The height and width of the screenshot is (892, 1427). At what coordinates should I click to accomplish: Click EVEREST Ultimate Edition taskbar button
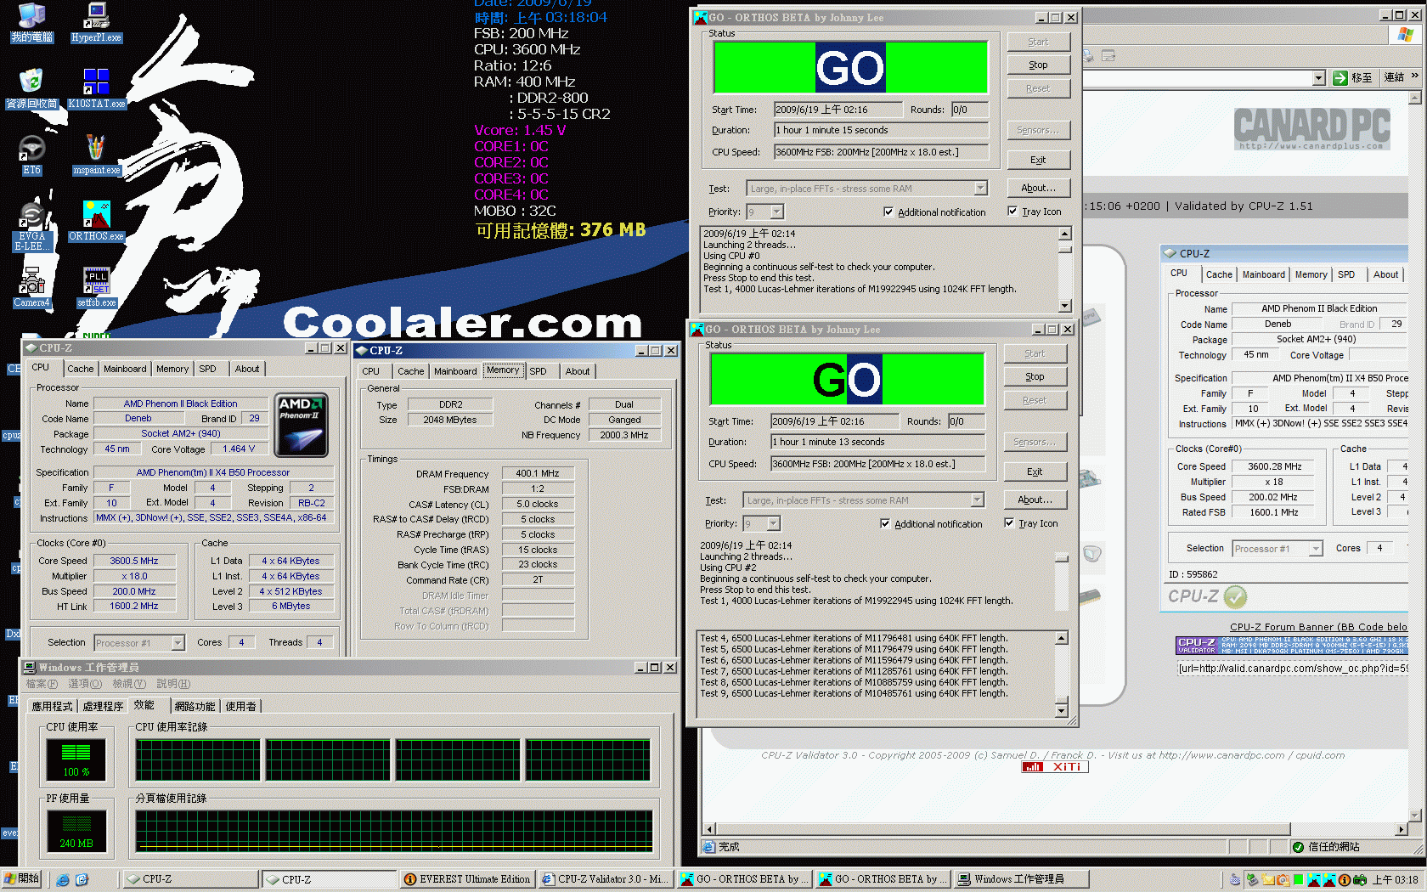pos(466,880)
